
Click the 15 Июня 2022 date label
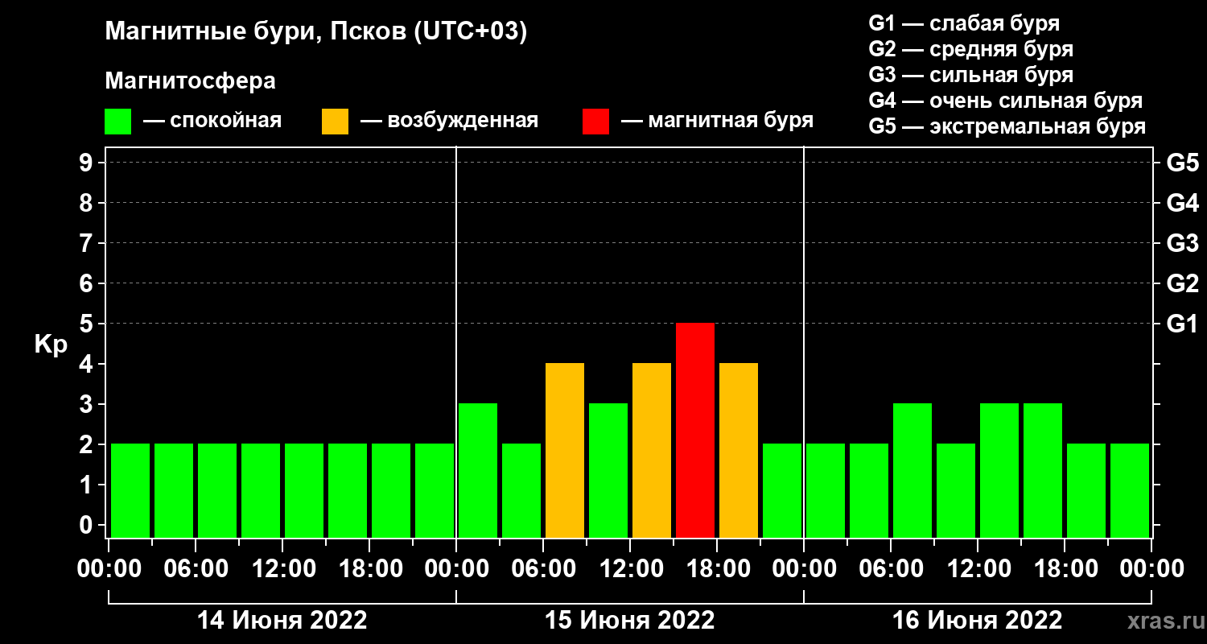pos(630,621)
